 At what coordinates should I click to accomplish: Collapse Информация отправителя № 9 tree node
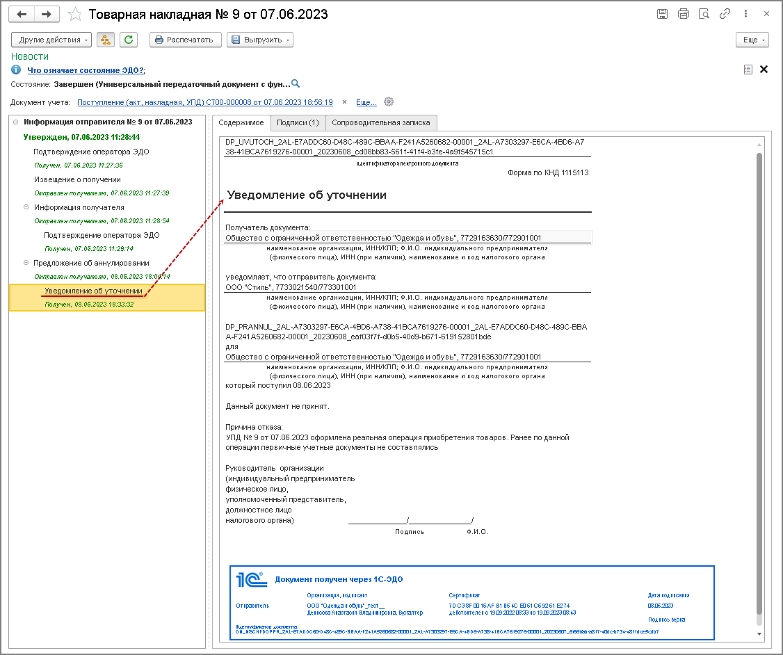(x=15, y=122)
